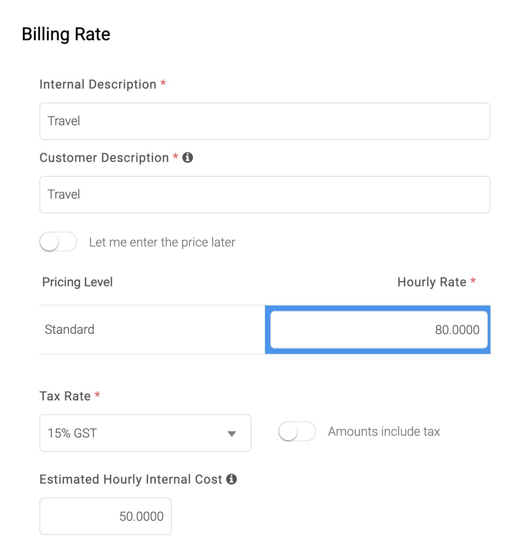Click the Tax Rate dropdown arrow
Screen dimensions: 529x544
[x=231, y=434]
